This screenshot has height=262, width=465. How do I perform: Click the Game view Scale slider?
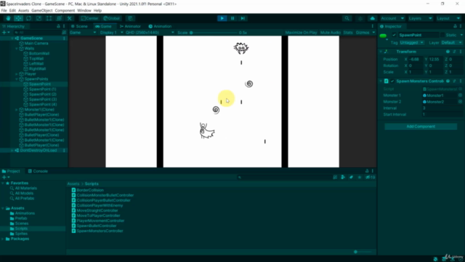[213, 32]
